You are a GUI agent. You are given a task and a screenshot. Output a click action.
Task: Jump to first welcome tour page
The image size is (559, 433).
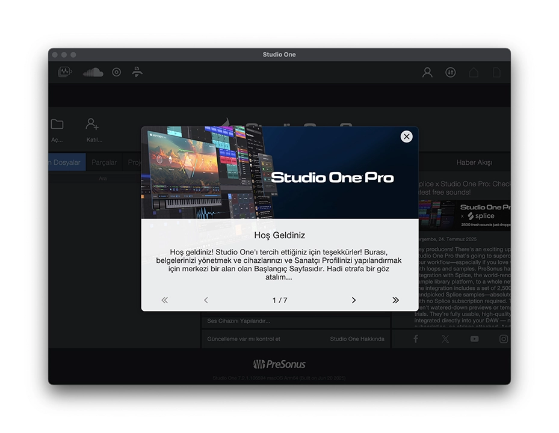(x=164, y=300)
